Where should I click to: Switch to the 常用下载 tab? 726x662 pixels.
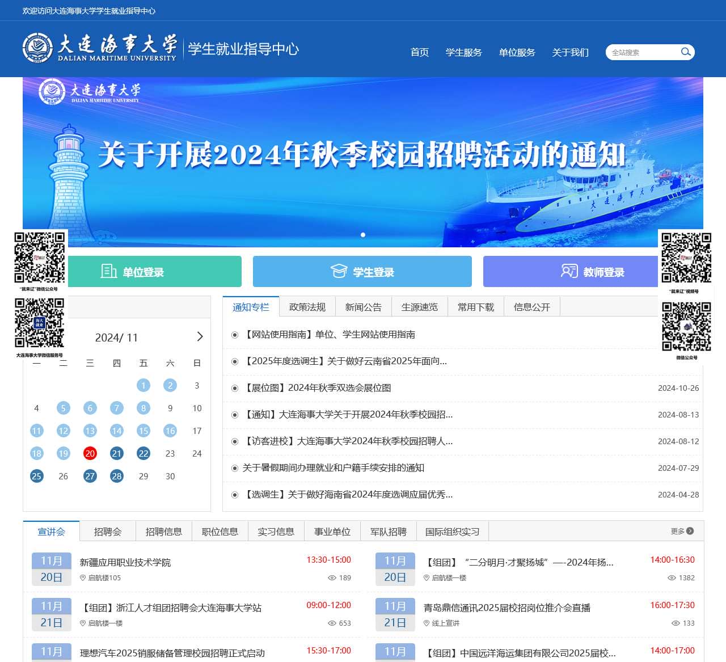pyautogui.click(x=476, y=307)
